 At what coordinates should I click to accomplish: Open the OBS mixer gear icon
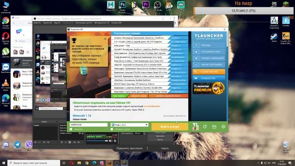pos(115,141)
